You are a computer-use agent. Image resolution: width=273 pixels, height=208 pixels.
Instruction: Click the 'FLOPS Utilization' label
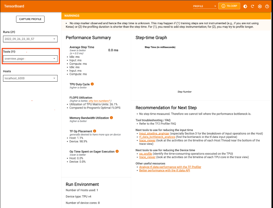click(x=81, y=98)
